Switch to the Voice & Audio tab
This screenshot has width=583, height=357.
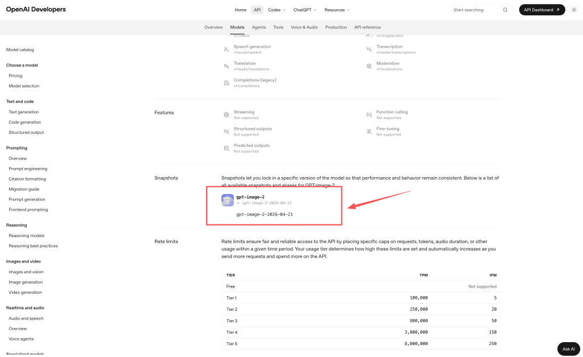click(x=304, y=27)
